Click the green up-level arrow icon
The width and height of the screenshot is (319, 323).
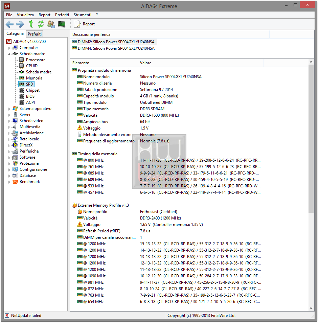click(31, 24)
